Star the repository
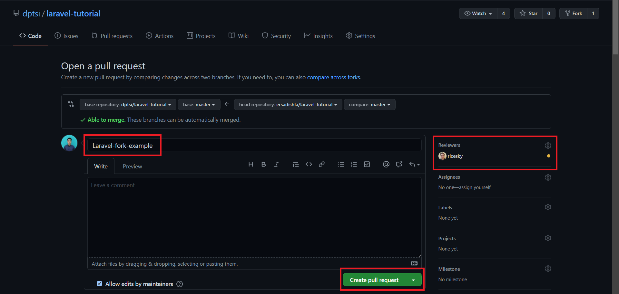Screen dimensions: 619x294 [x=528, y=14]
